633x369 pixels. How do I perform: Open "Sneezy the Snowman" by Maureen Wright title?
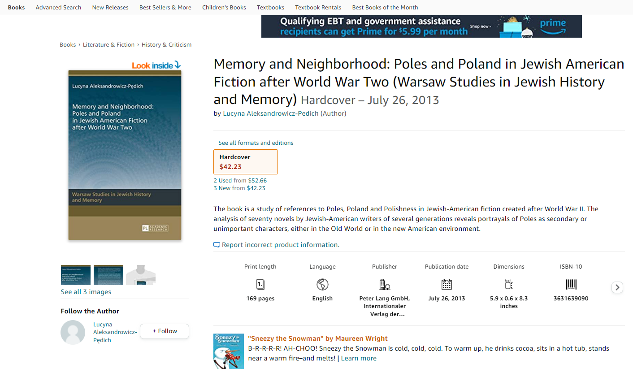318,339
